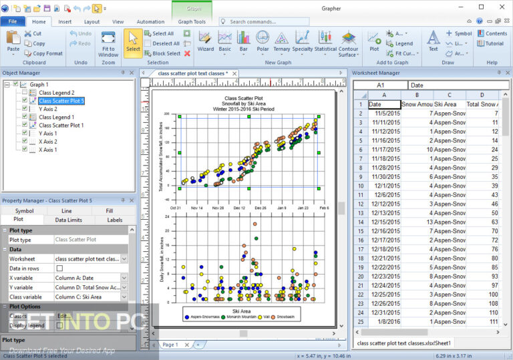
Task: Click the Cut scissors icon
Action: coord(28,33)
